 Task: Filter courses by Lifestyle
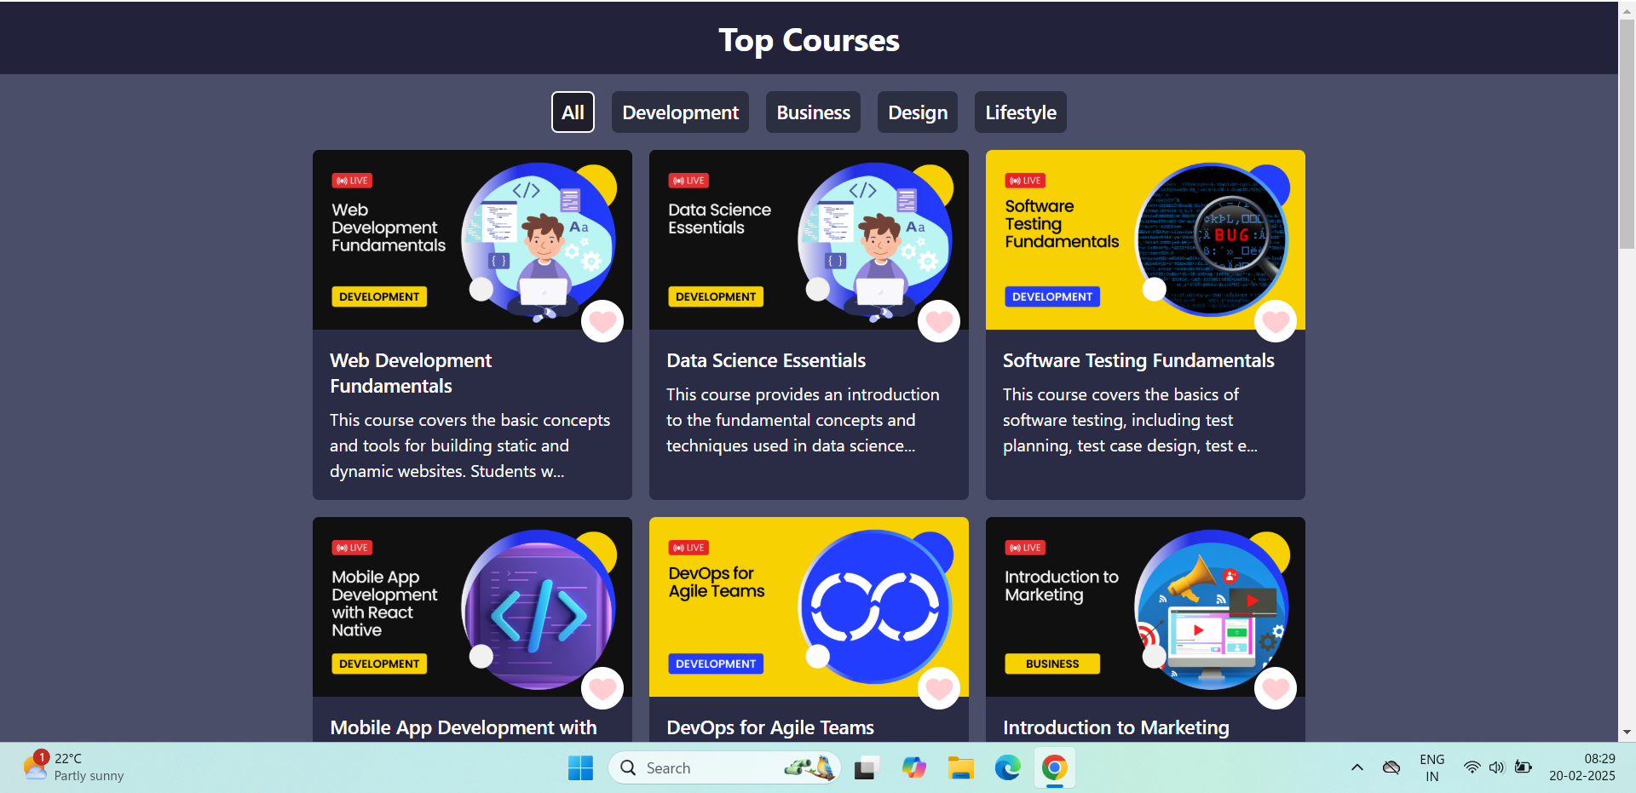[x=1021, y=112]
